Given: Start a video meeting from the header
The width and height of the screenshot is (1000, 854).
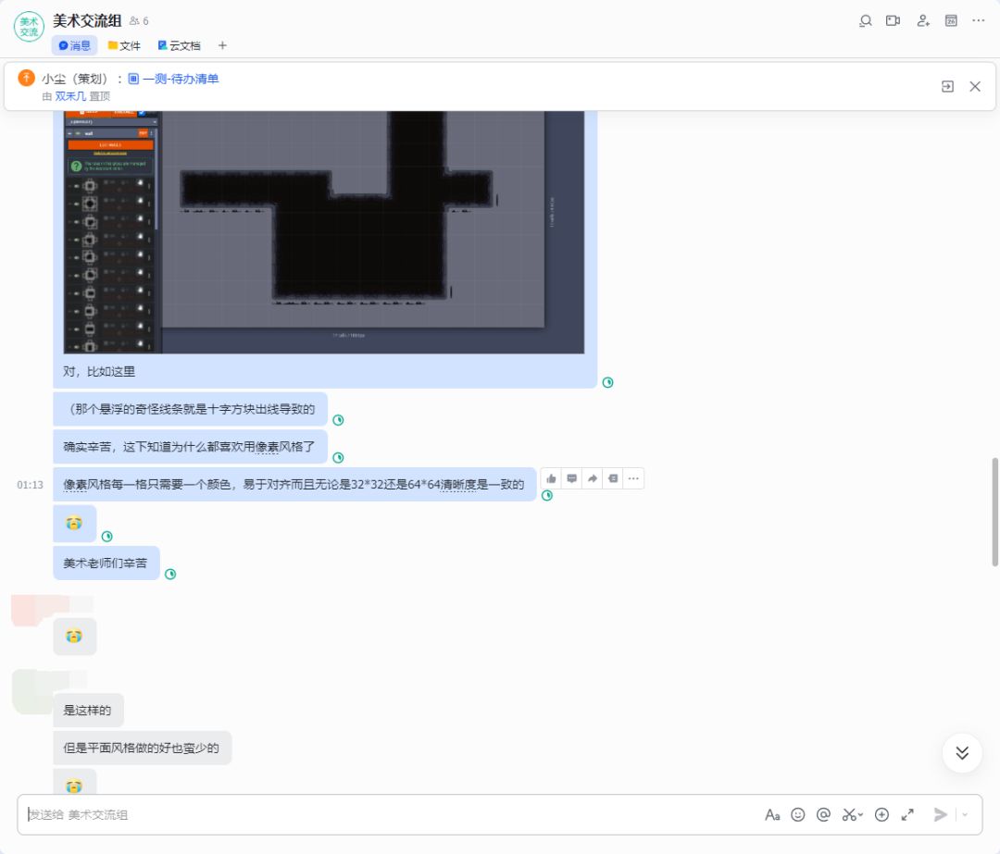Looking at the screenshot, I should (893, 21).
